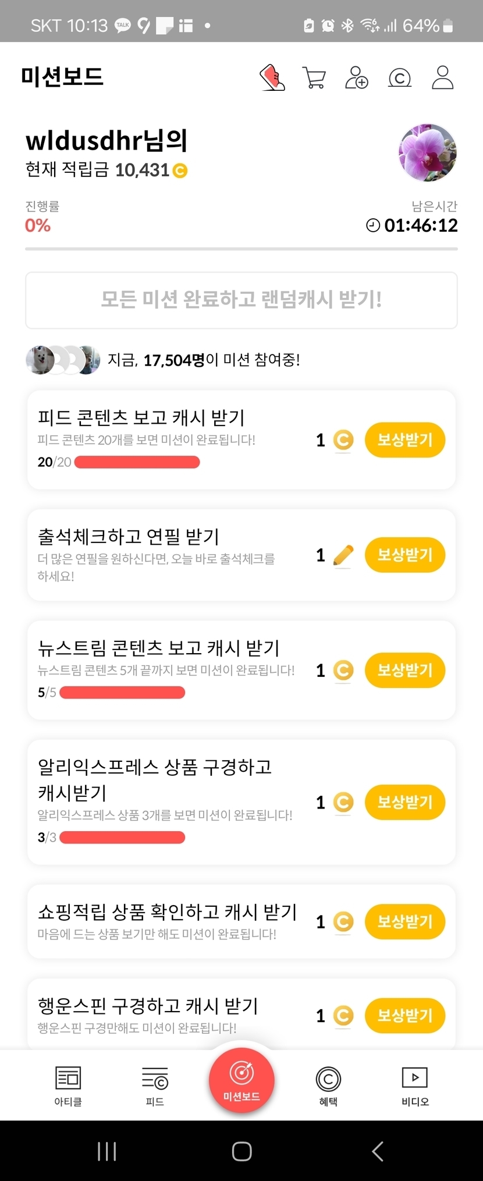Open the 비디오 tab
The image size is (483, 1181).
pyautogui.click(x=415, y=1086)
